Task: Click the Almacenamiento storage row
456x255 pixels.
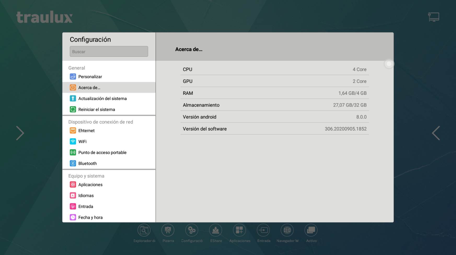Action: (275, 105)
